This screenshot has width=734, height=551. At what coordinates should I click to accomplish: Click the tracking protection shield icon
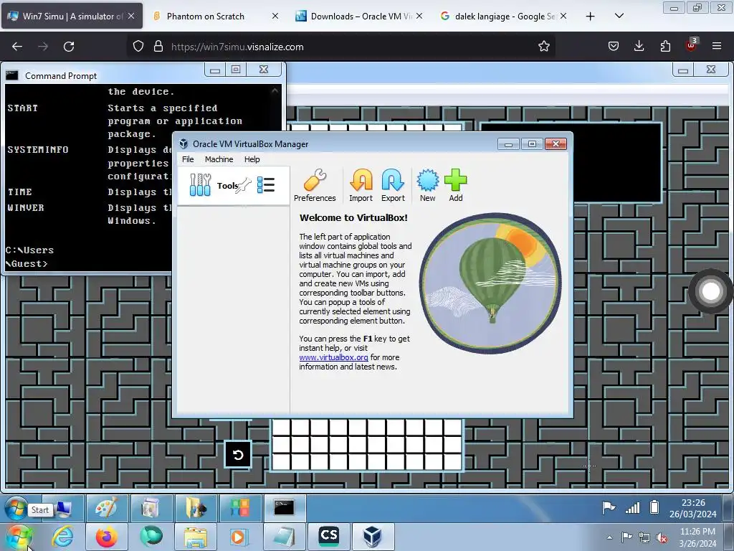(x=138, y=47)
